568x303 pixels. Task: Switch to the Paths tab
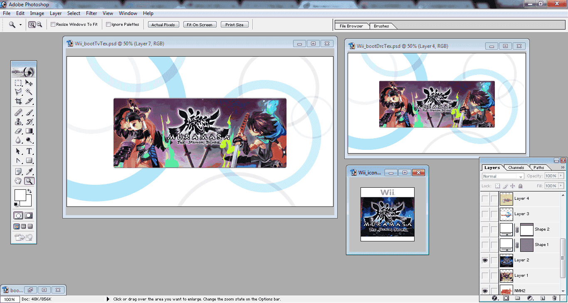click(x=539, y=168)
